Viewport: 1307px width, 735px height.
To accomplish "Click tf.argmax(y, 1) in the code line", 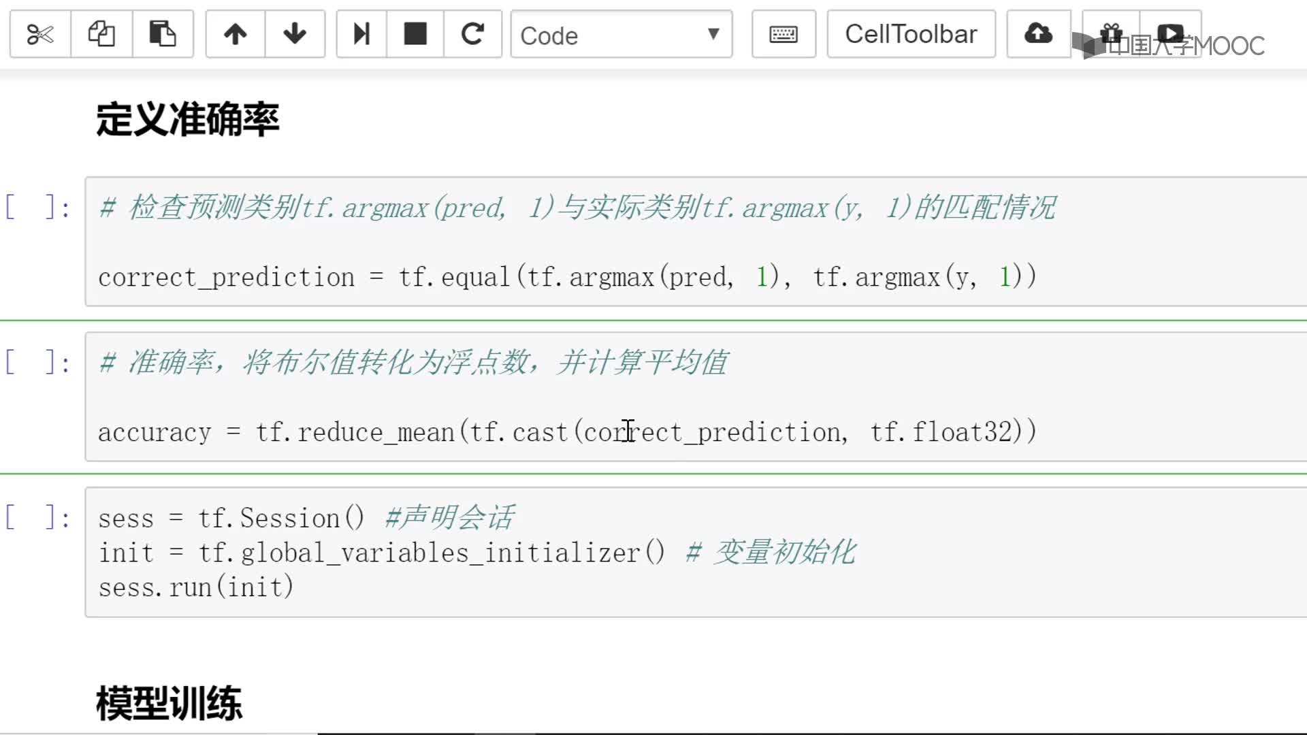I will tap(918, 277).
